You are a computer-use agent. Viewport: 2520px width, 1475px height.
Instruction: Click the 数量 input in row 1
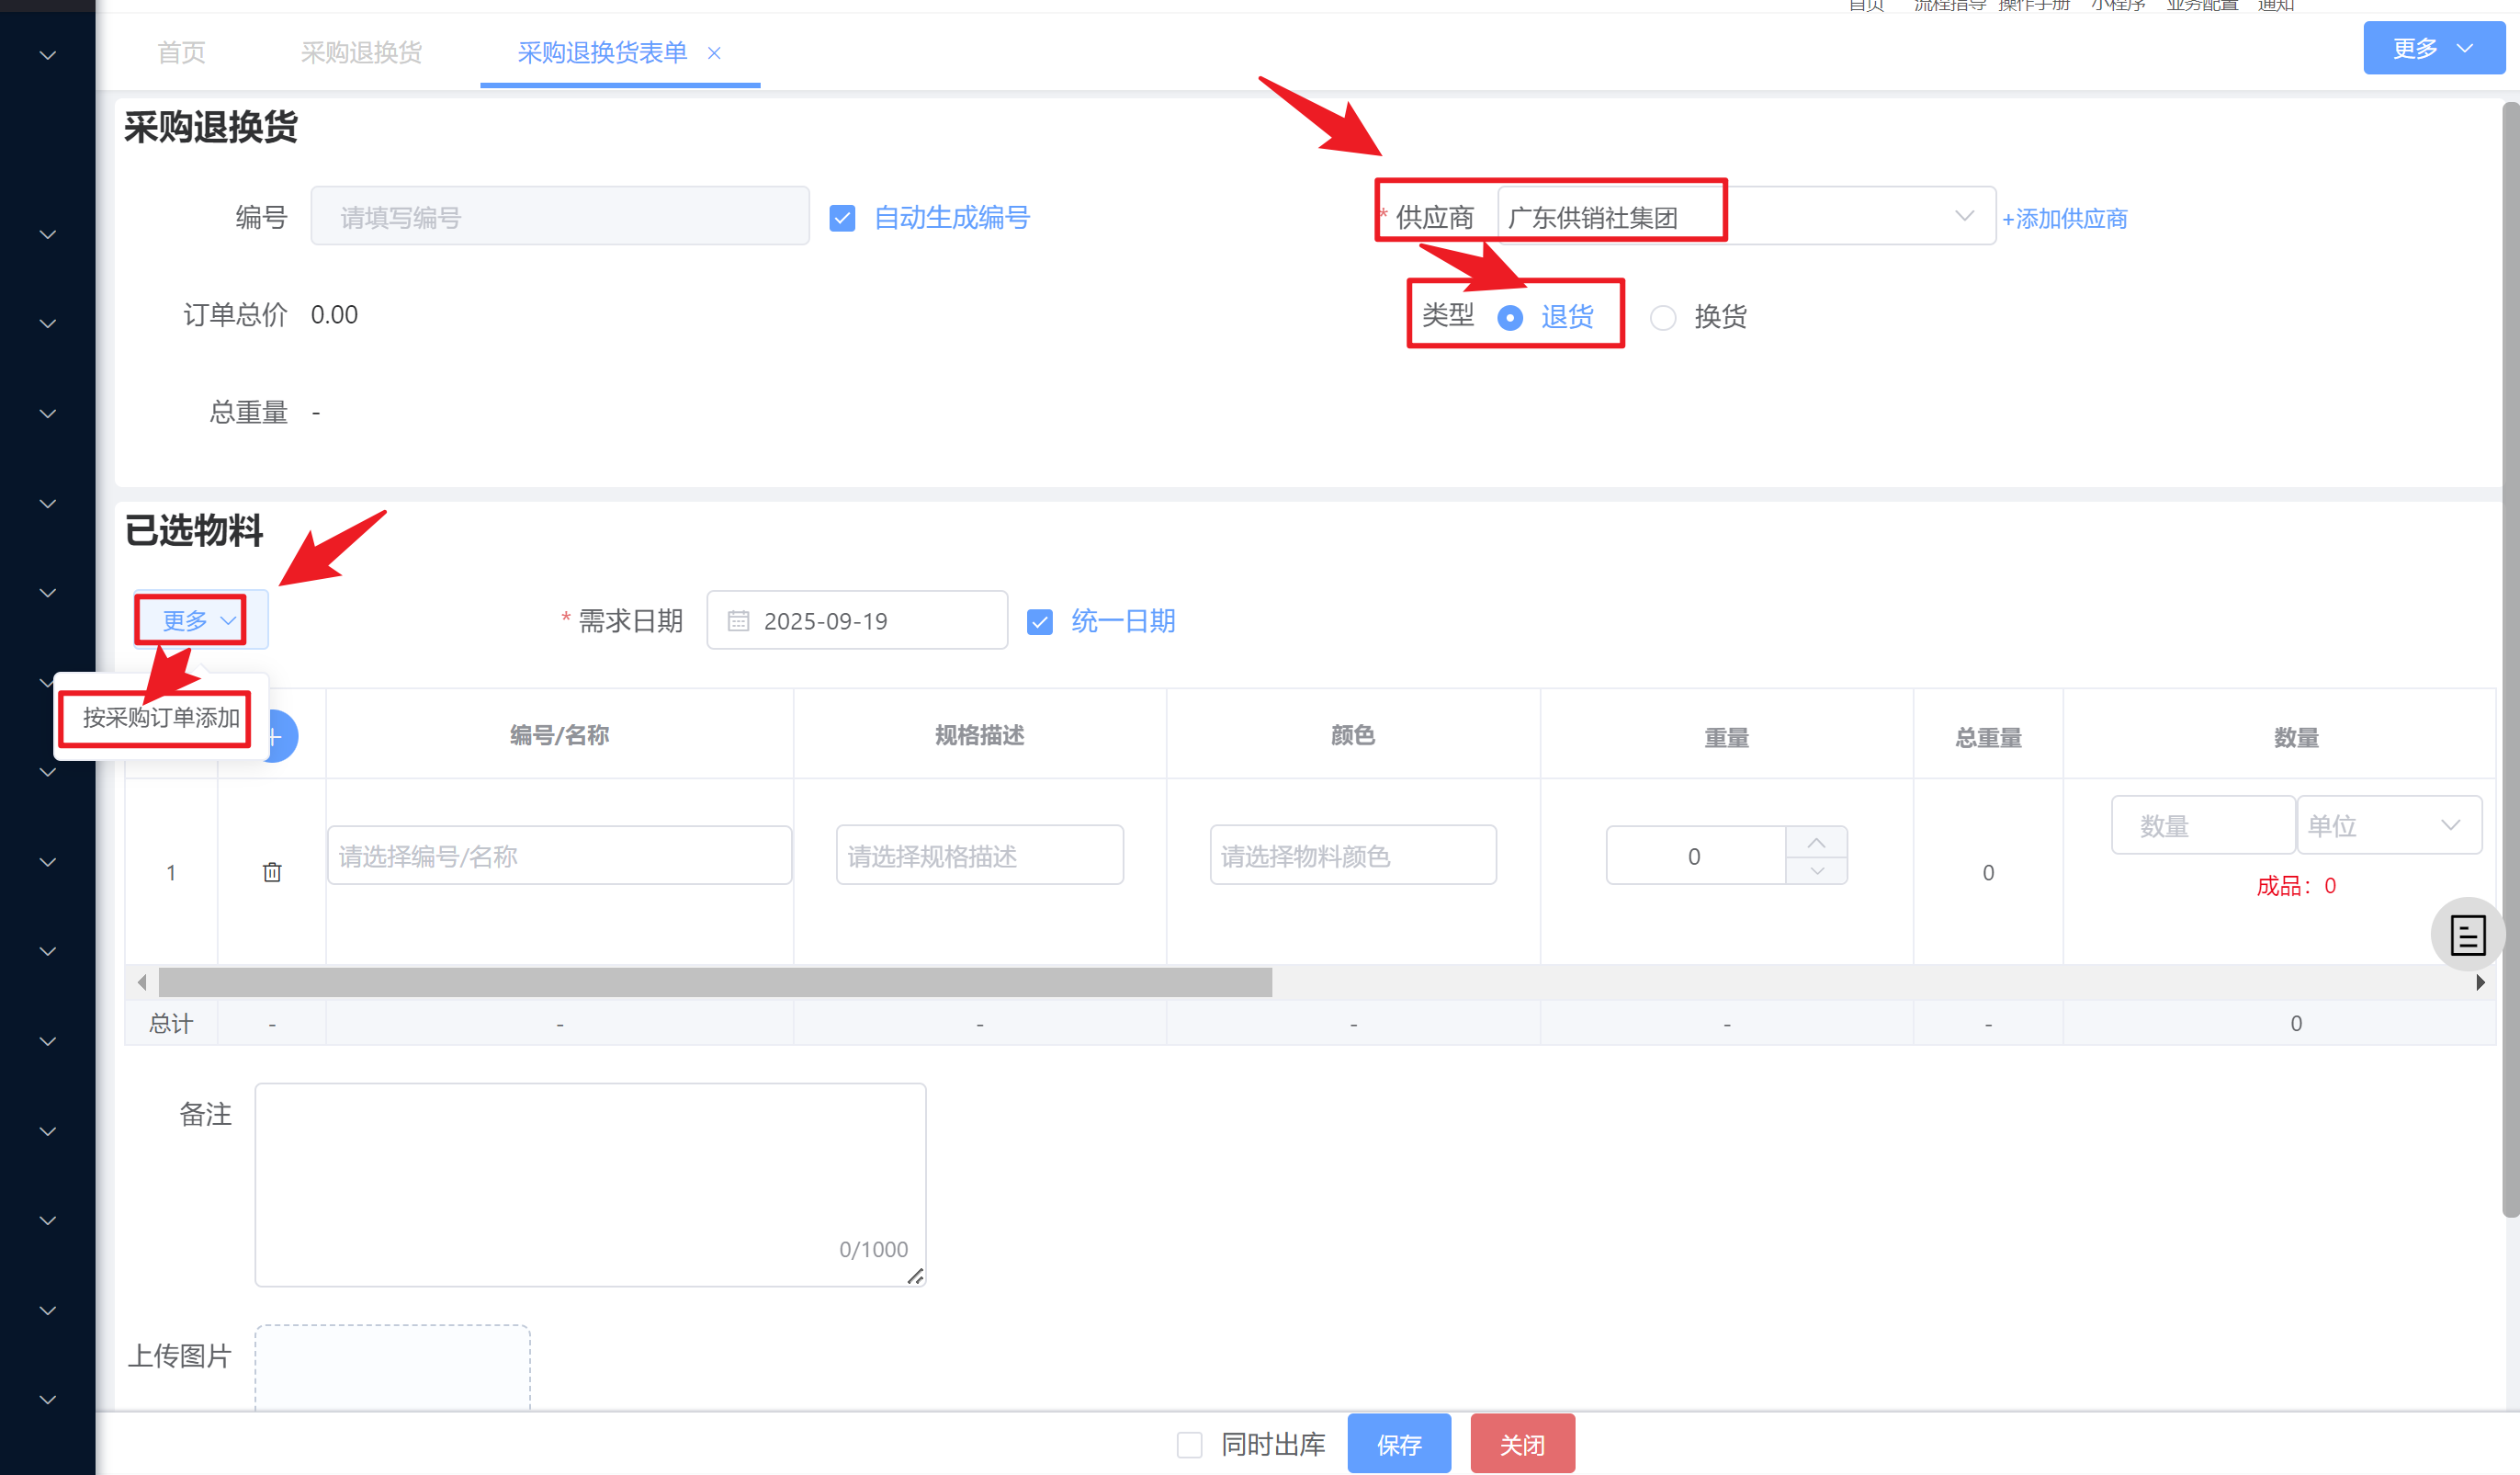point(2203,825)
